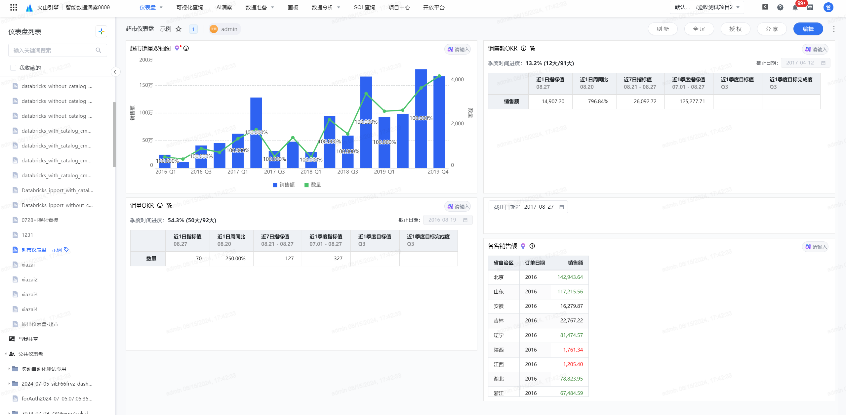Add a new dashboard with plus icon

[101, 31]
